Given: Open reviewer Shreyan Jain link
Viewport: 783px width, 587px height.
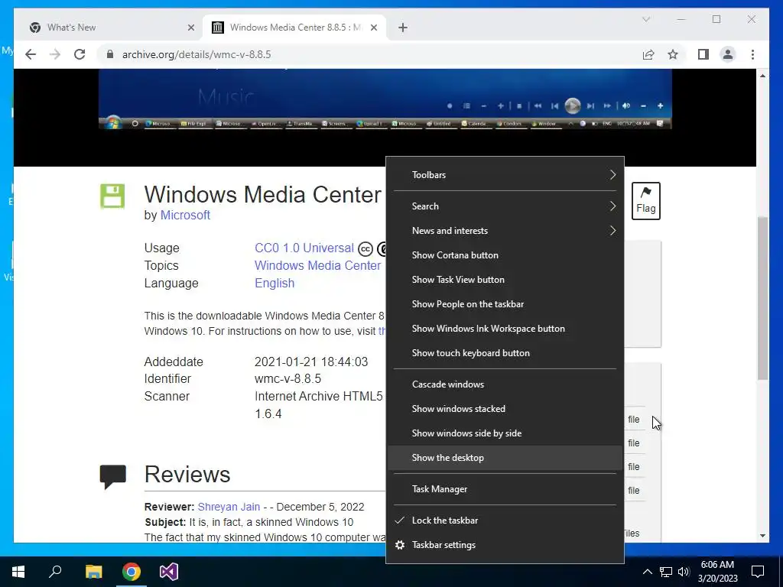Looking at the screenshot, I should (229, 507).
